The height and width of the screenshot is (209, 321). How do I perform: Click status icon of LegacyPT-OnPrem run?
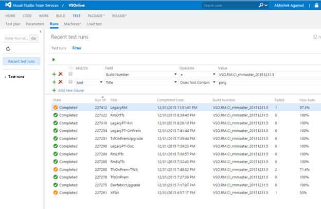[56, 131]
